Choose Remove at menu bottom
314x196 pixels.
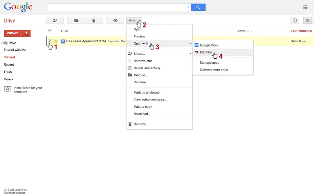(159, 124)
